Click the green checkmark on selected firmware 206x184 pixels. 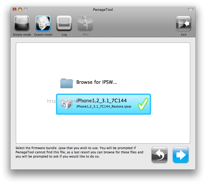(x=143, y=104)
